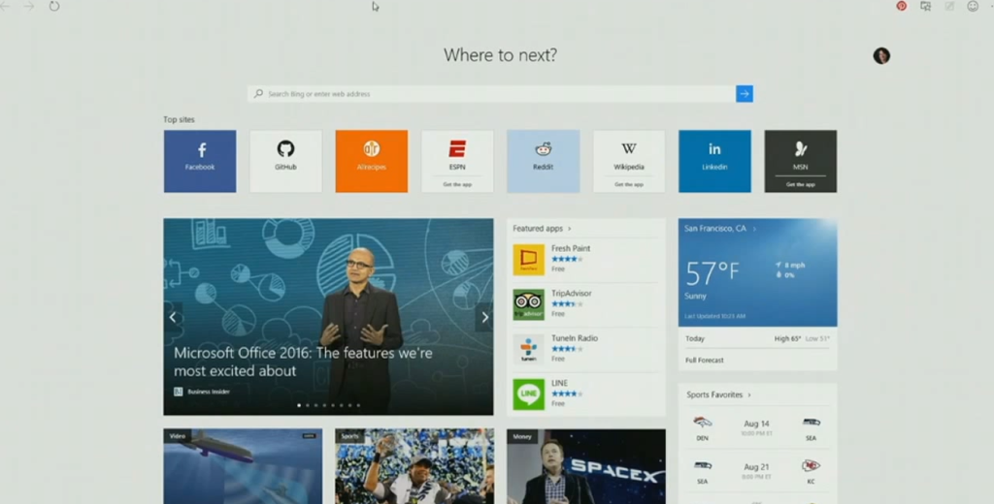Expand the San Francisco, CA location chevron

click(754, 229)
